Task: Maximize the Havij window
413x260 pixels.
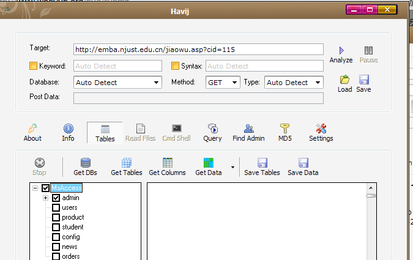Action: tap(370, 10)
